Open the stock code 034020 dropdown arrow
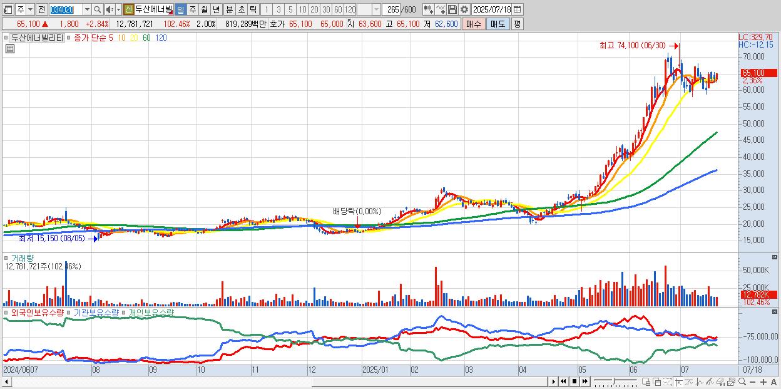The width and height of the screenshot is (781, 389). coord(87,9)
